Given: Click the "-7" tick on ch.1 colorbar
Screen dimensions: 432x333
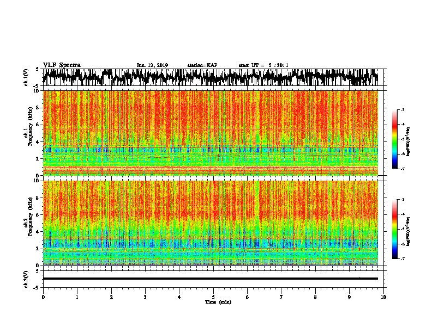Looking at the screenshot, I should pos(402,169).
